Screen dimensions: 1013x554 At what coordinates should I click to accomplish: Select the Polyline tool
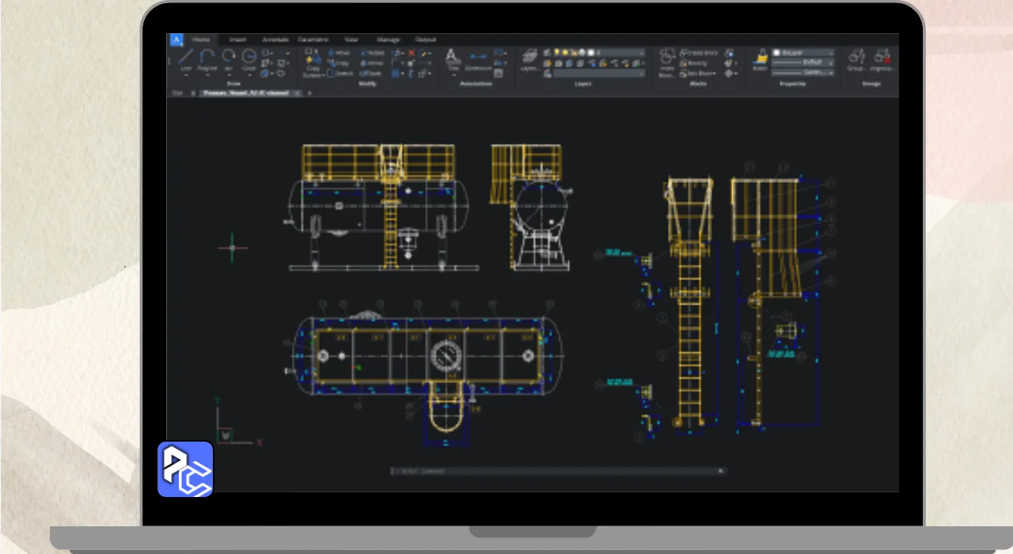click(207, 59)
